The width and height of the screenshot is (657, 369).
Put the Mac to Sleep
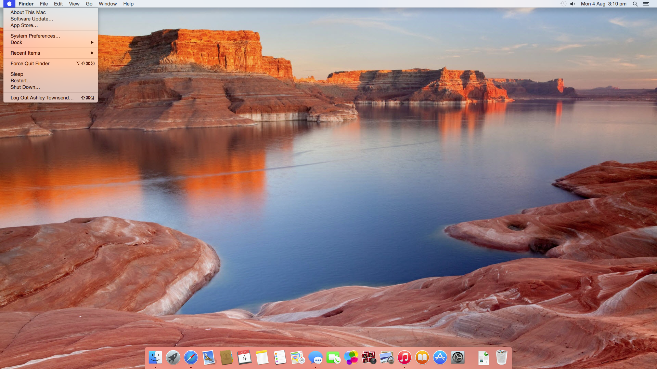51,74
